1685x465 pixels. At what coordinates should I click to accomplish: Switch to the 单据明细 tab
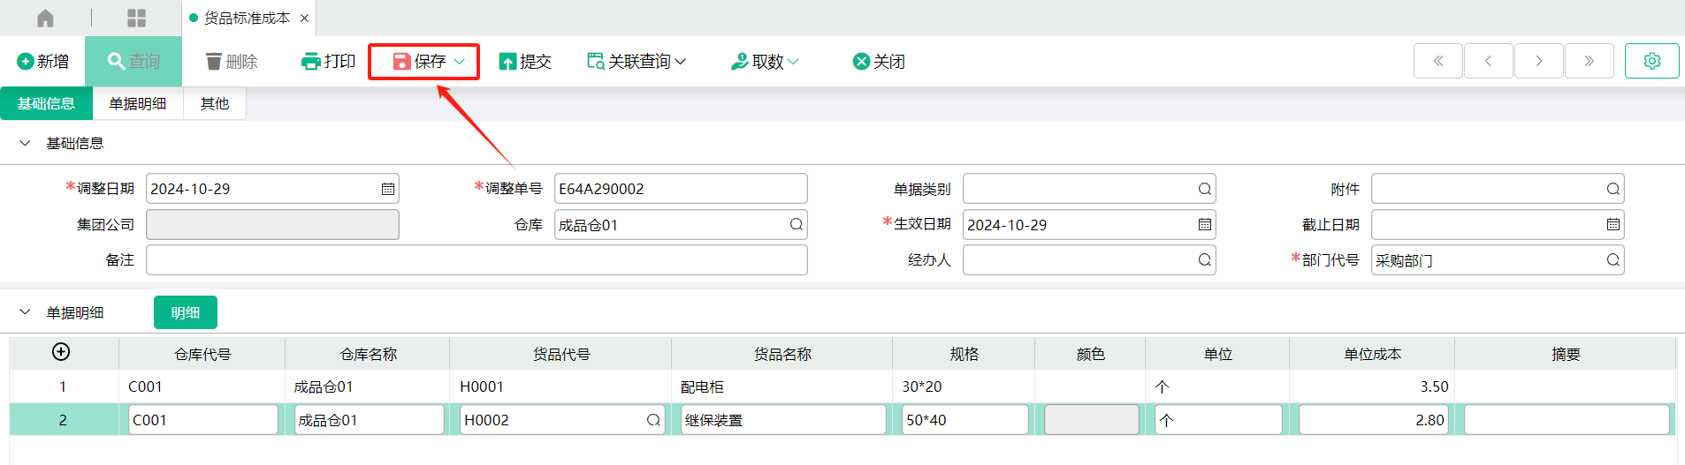[138, 103]
